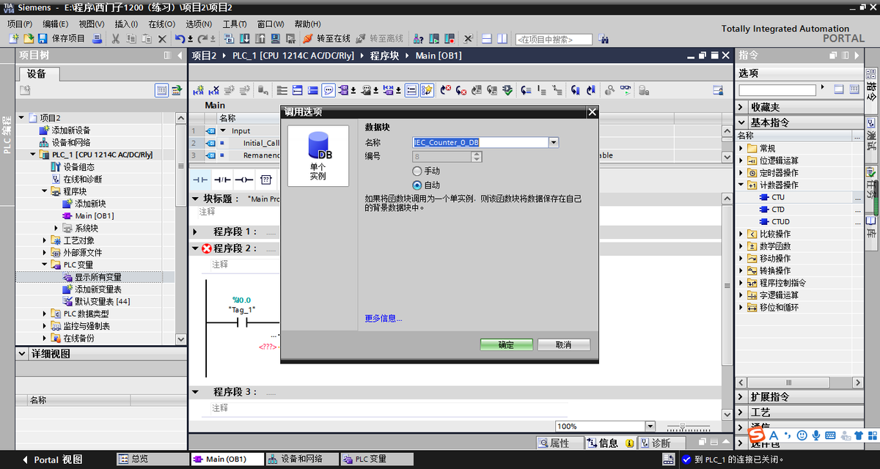Click the cut scissors icon

116,38
